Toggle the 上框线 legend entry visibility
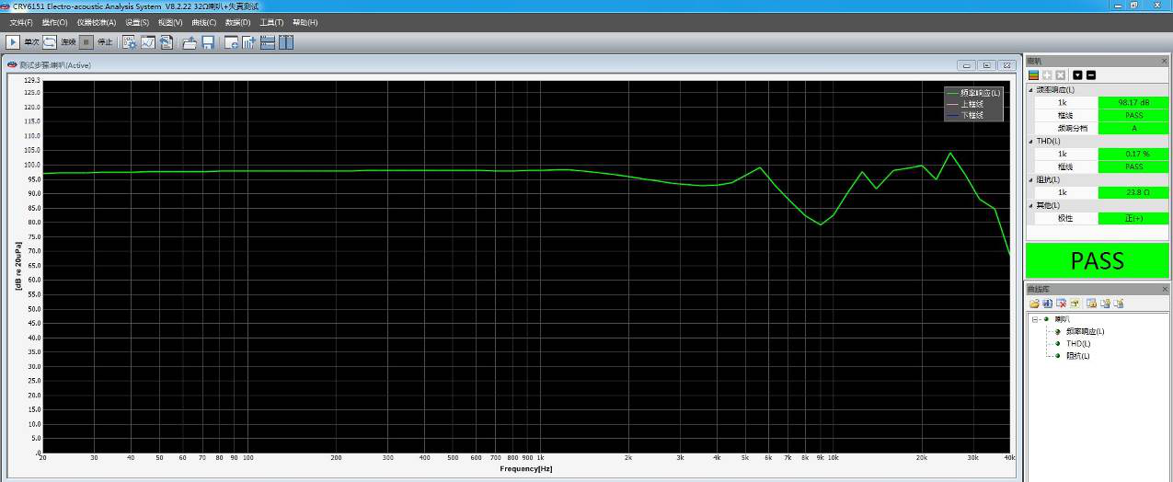The height and width of the screenshot is (482, 1173). click(972, 104)
